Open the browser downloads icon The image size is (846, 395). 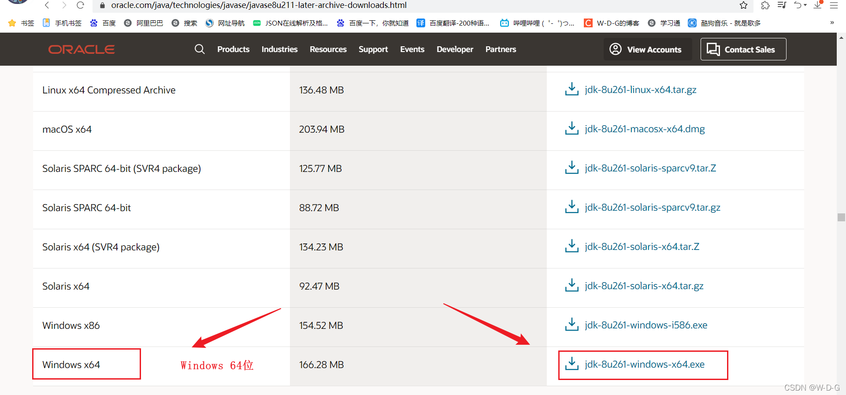pos(818,5)
